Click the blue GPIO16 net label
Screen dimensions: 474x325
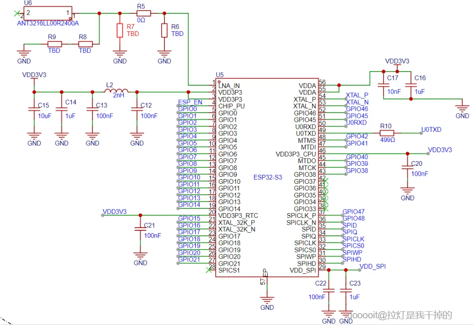[189, 226]
